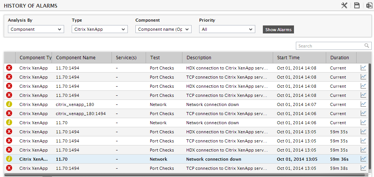Click TCP connection description in 59m 38s row
Viewport: 374px width, 177px height.
pyautogui.click(x=227, y=168)
